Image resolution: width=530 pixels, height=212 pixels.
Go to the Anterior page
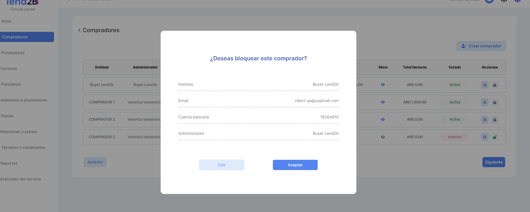coord(95,162)
